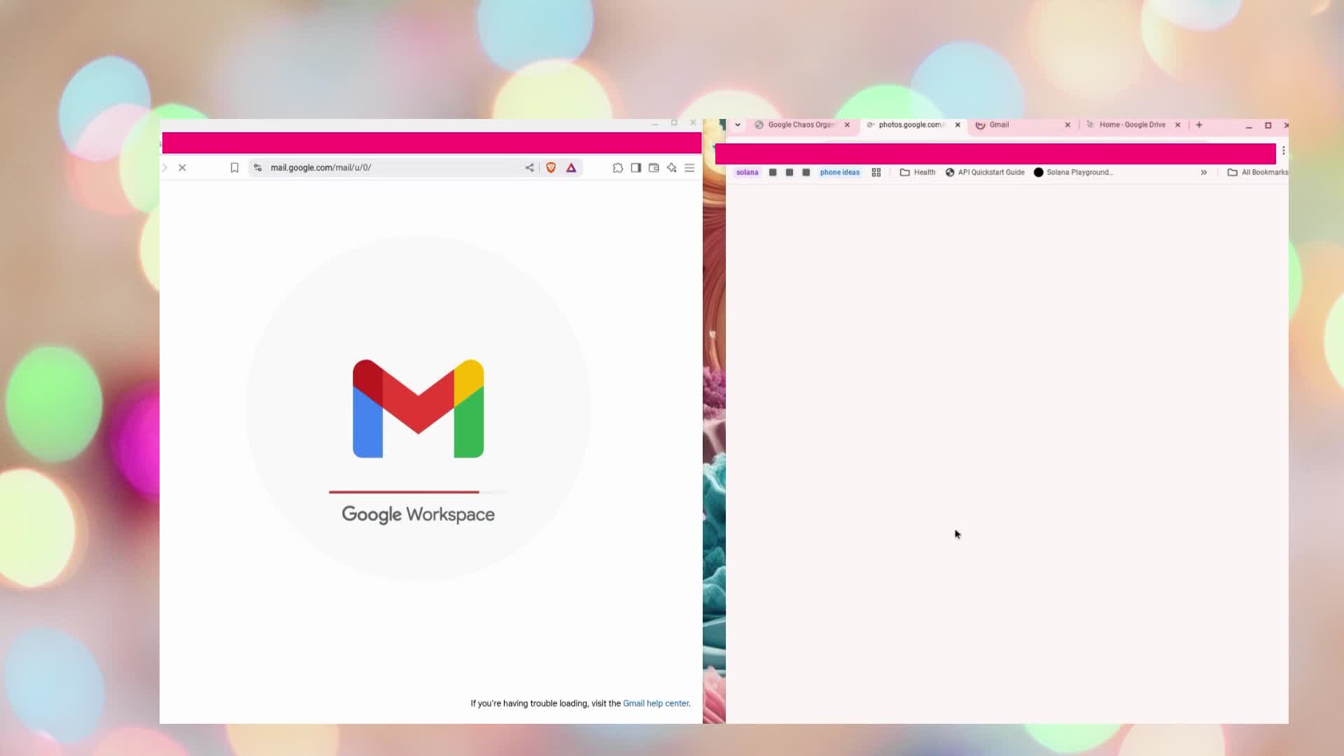Open Brave's hamburger main menu
The image size is (1344, 756).
coord(689,168)
